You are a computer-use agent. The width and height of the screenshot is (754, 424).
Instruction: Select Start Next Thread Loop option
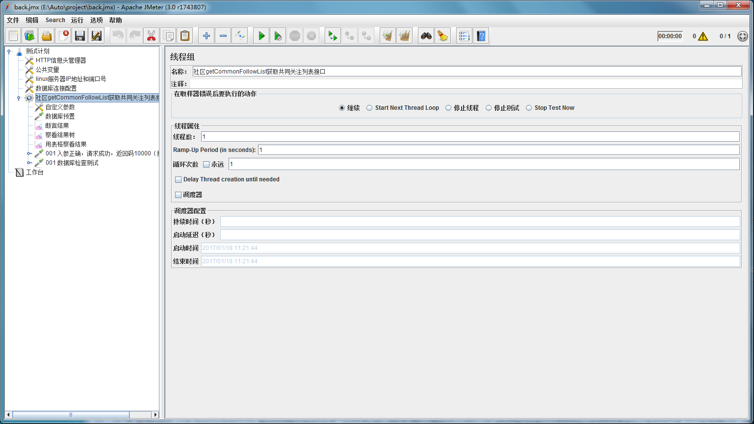click(x=369, y=108)
